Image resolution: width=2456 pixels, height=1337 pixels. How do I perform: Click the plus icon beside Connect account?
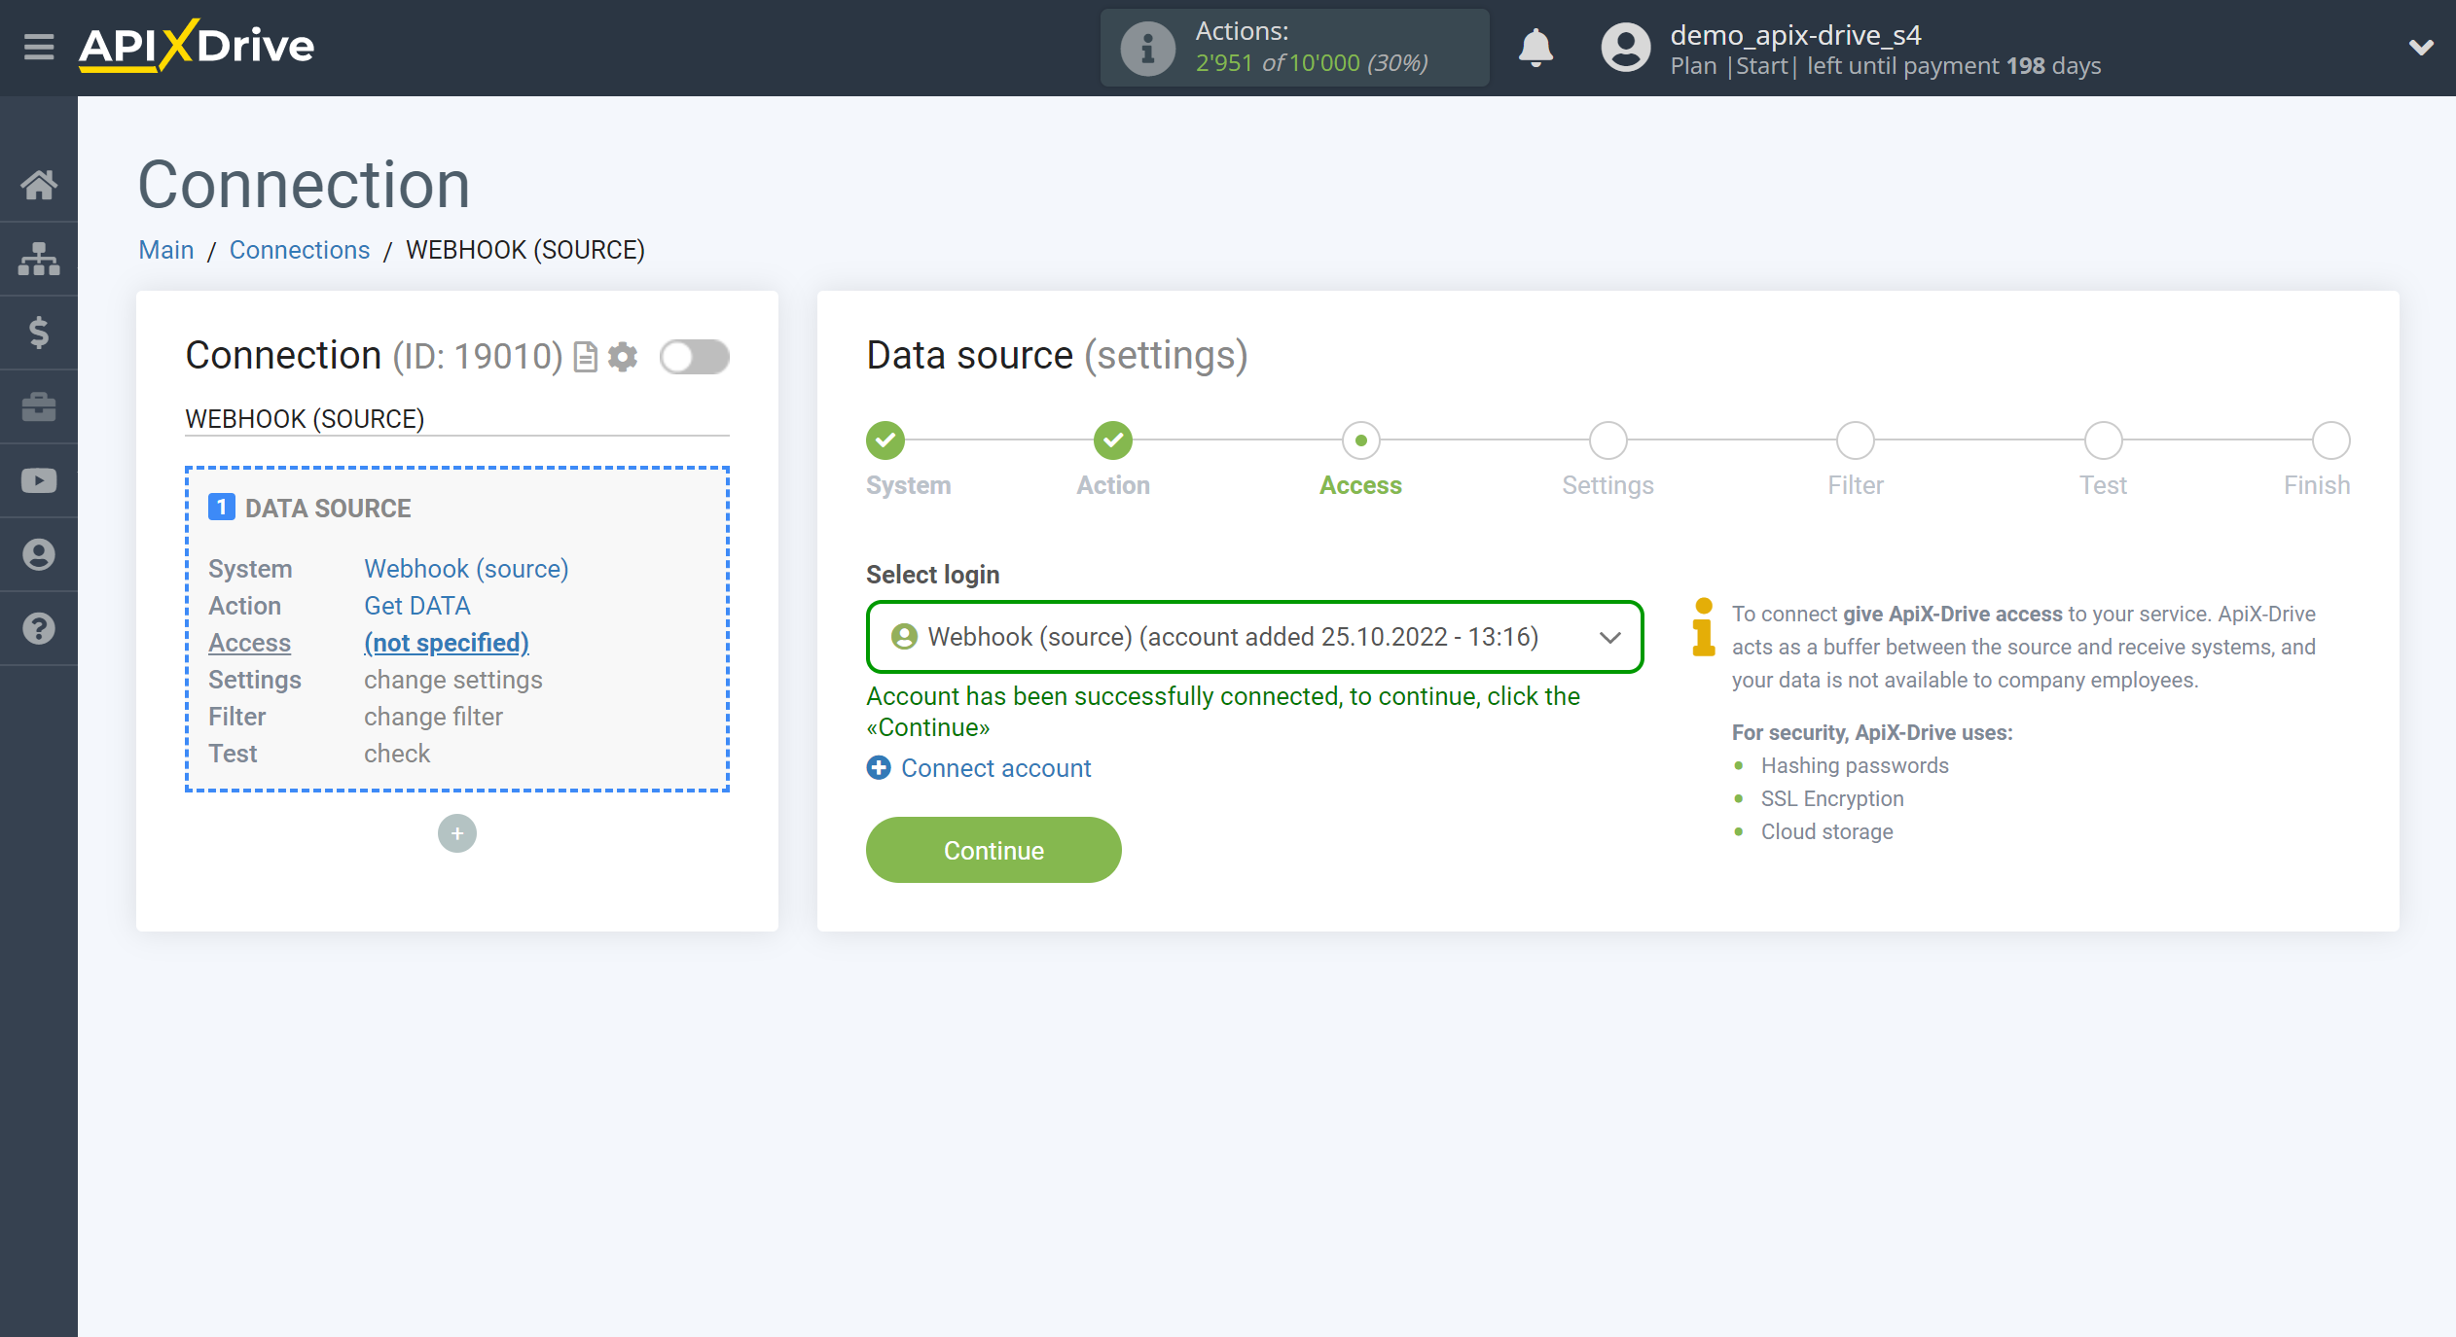click(879, 768)
